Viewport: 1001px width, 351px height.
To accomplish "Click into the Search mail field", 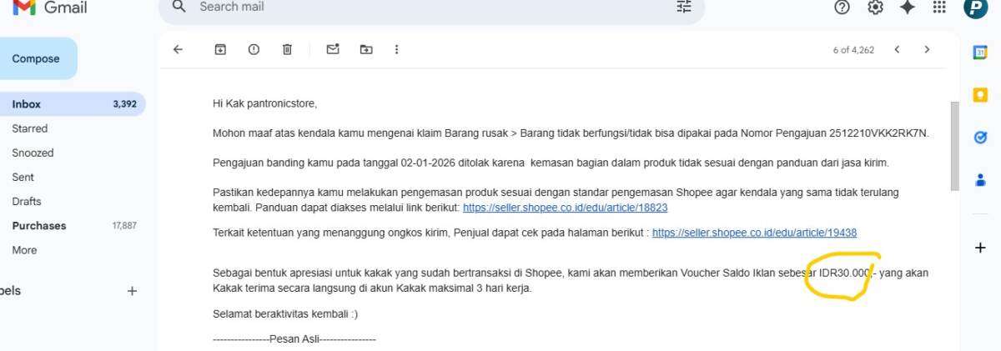I will [x=417, y=7].
